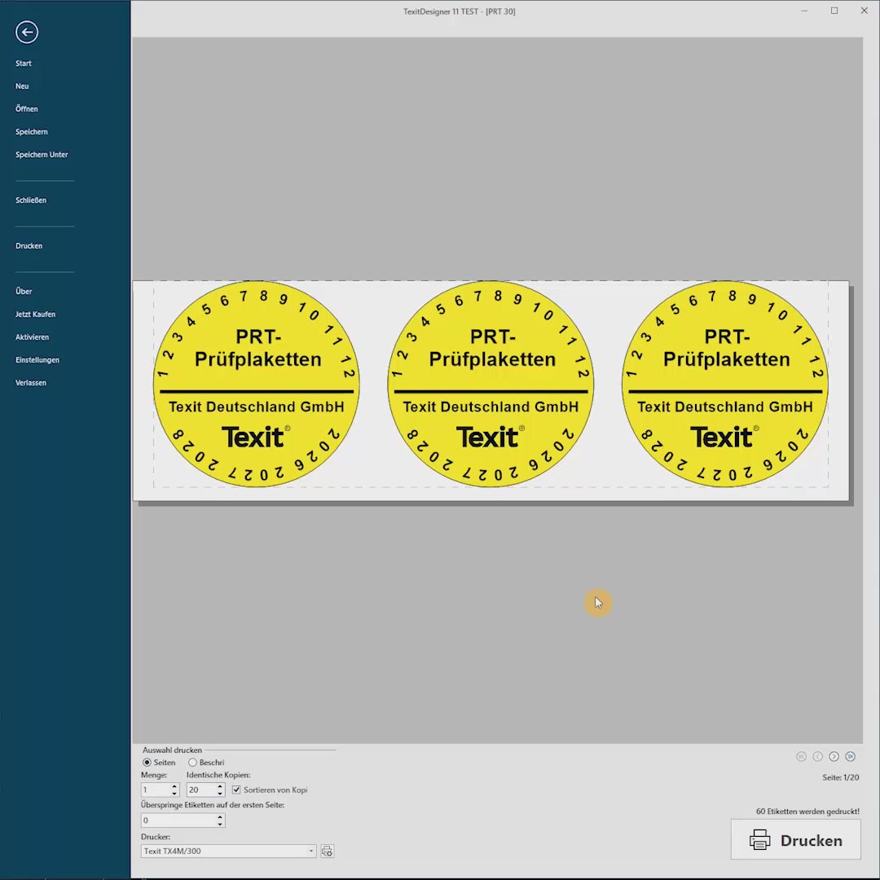This screenshot has width=880, height=880.
Task: Focus the Menge input field
Action: [156, 790]
